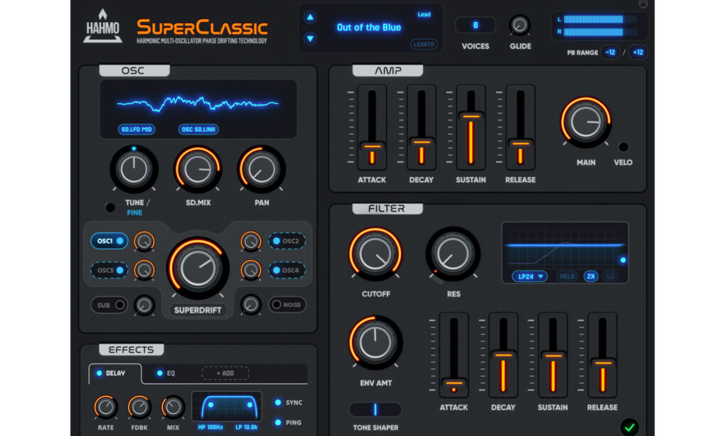Click the filter Res knob
The image size is (728, 436).
pos(453,254)
